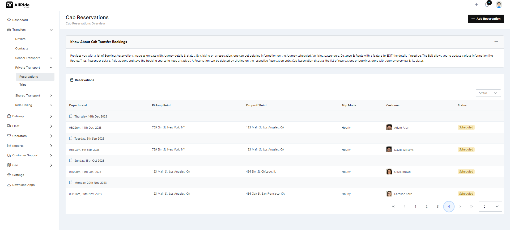Click the AllRide logo
The width and height of the screenshot is (510, 230).
click(18, 5)
